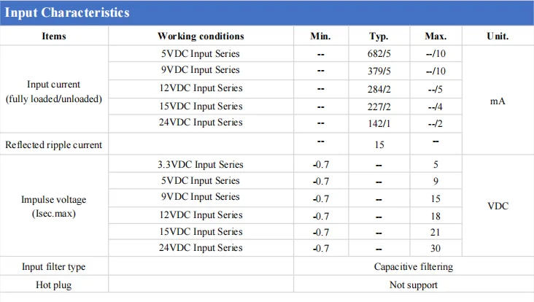
Task: Select the "3.3VDC Input Series" row
Action: pos(201,164)
